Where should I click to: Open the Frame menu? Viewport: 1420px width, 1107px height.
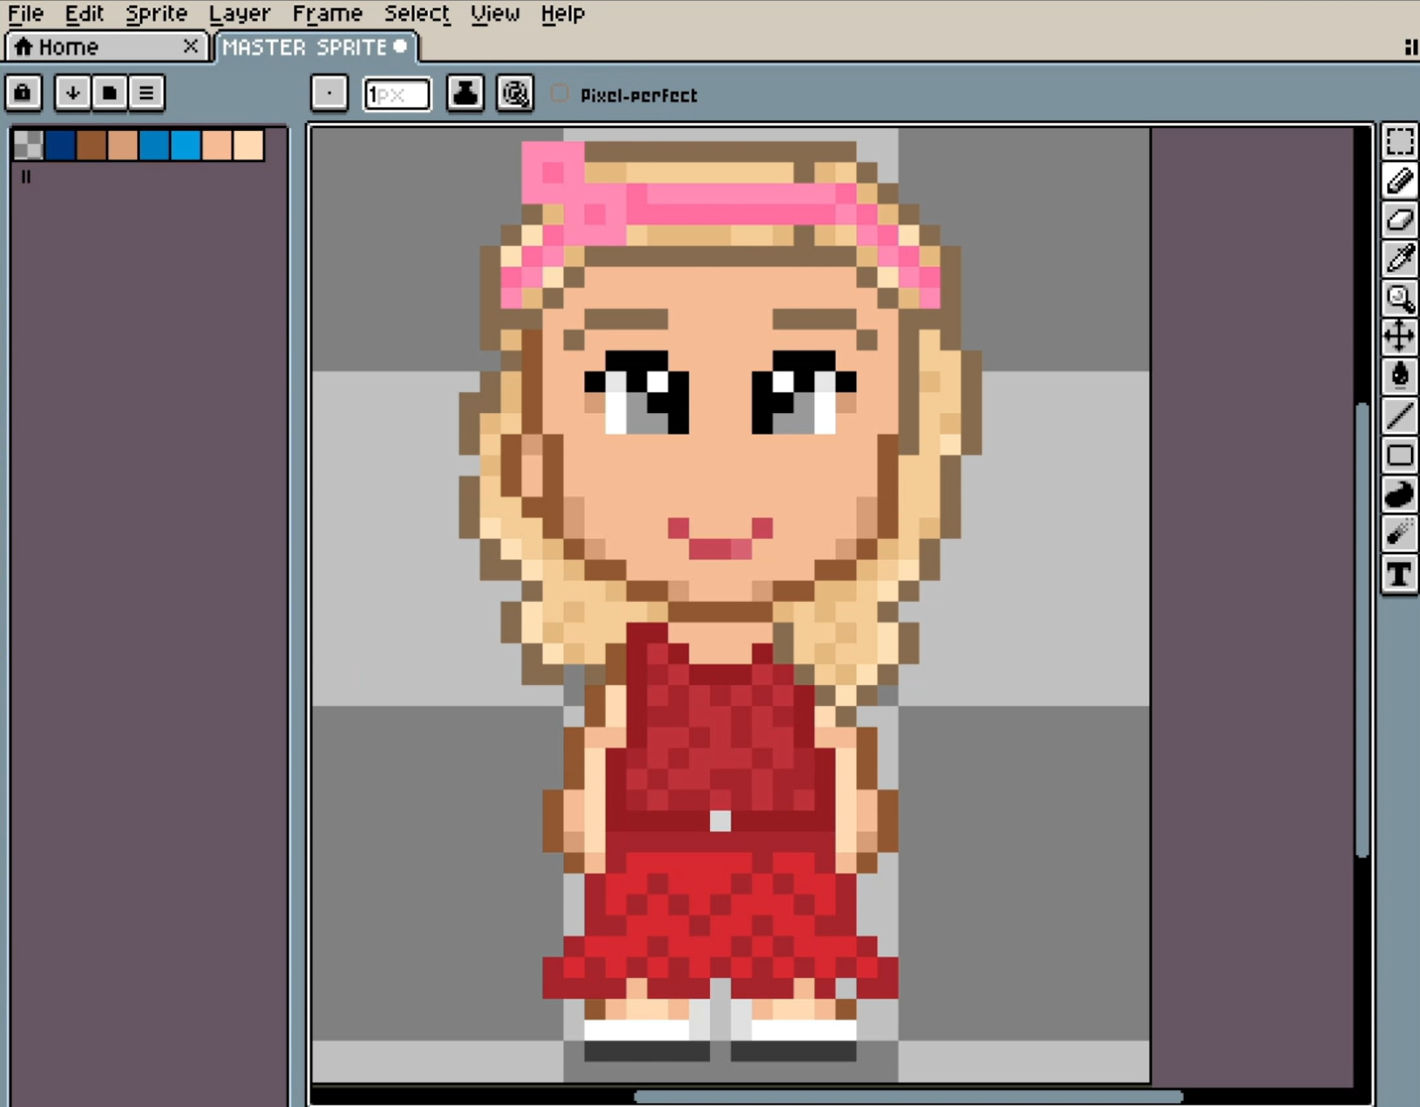(x=327, y=13)
